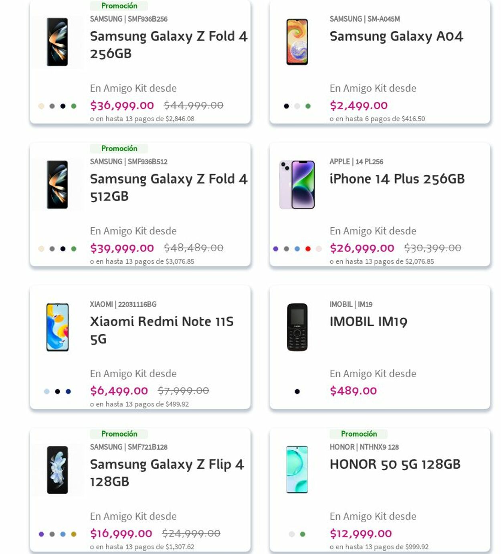
Task: Pick purple color for iPhone 14 Plus
Action: (276, 249)
